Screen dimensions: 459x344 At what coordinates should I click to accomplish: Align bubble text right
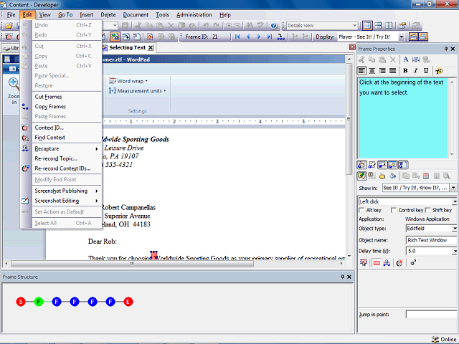pos(382,71)
